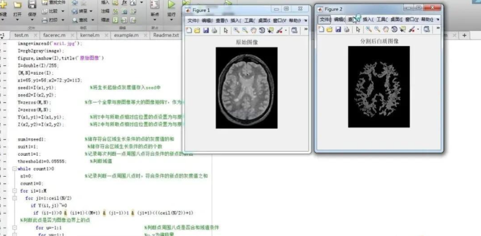Click the decrease indent icon
Screen dimensions: 481x236
tap(133, 20)
